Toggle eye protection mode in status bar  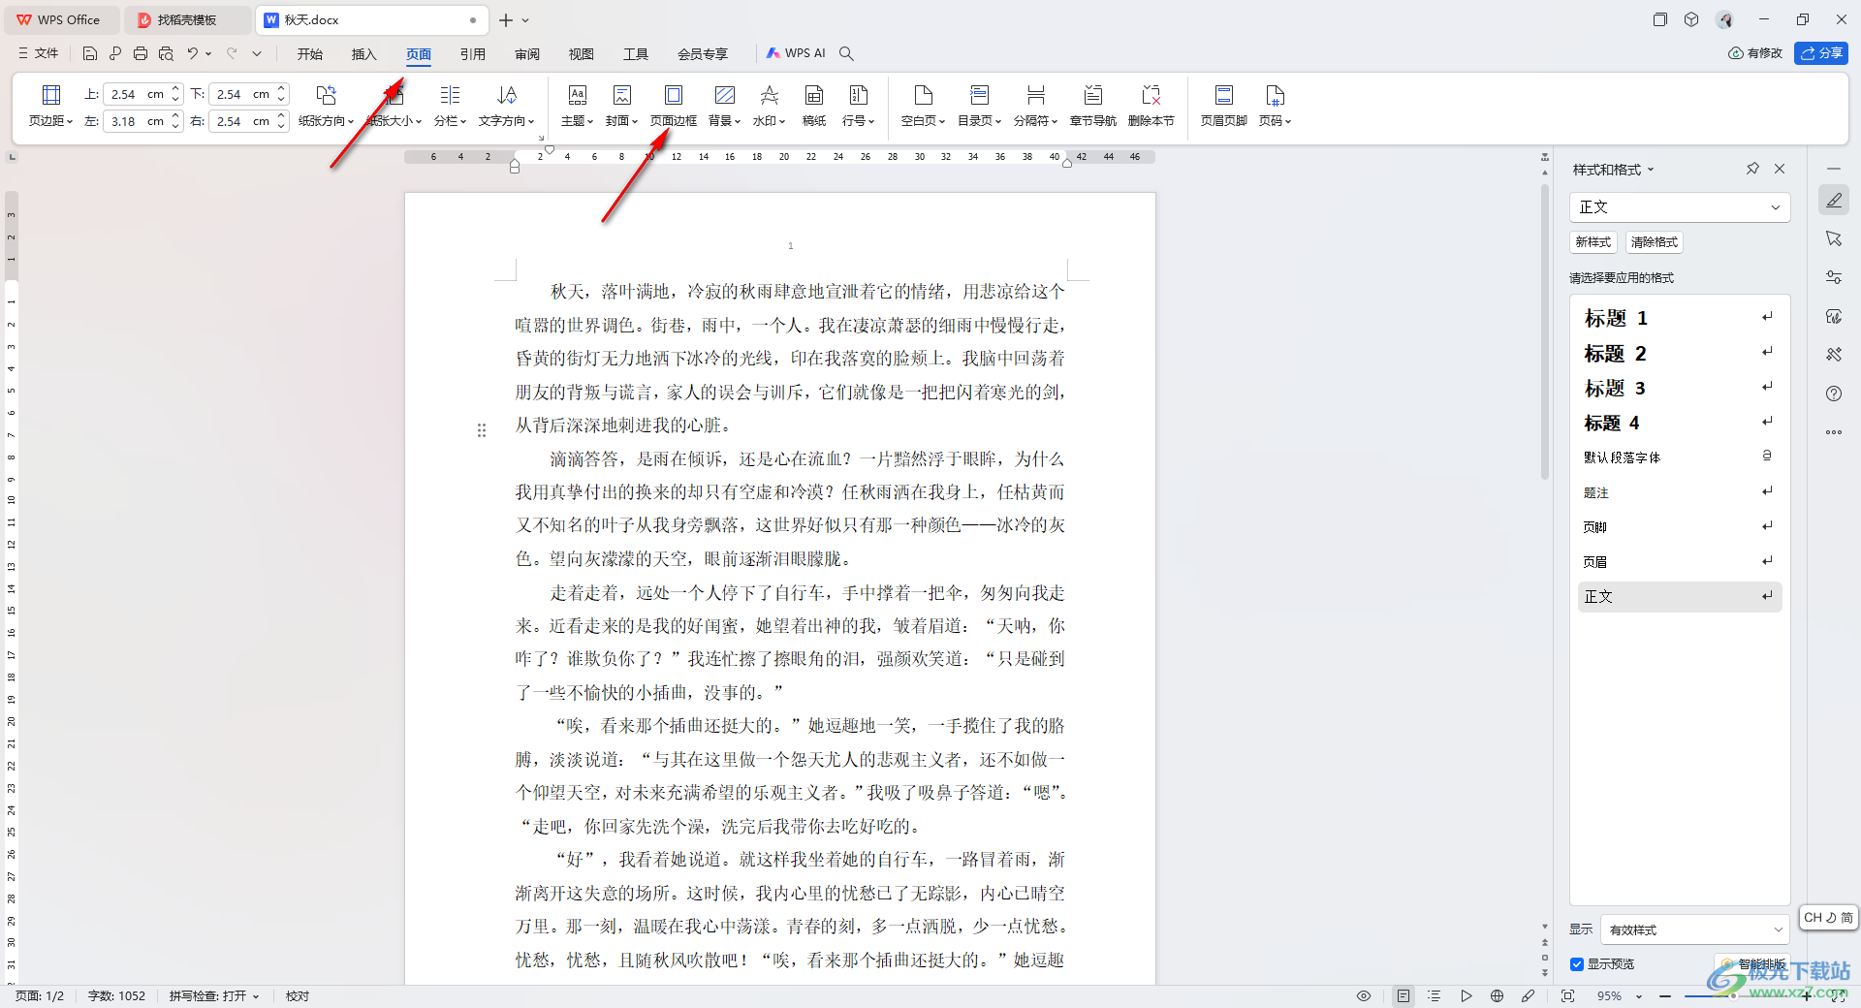(1364, 995)
